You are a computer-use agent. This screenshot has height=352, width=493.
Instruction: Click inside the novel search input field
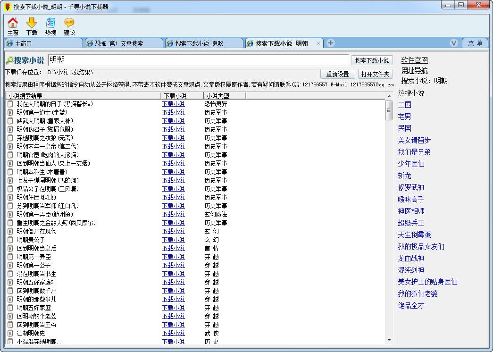(x=189, y=60)
